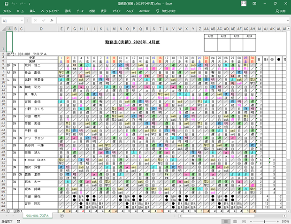
Task: Open the Ribbon Display Options icon
Action: pos(254,4)
